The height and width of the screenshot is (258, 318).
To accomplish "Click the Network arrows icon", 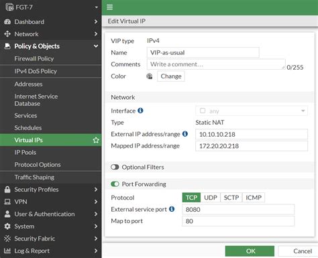I will click(x=7, y=34).
